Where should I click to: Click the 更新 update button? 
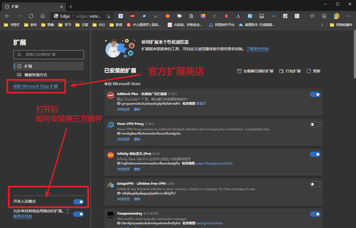pyautogui.click(x=313, y=71)
